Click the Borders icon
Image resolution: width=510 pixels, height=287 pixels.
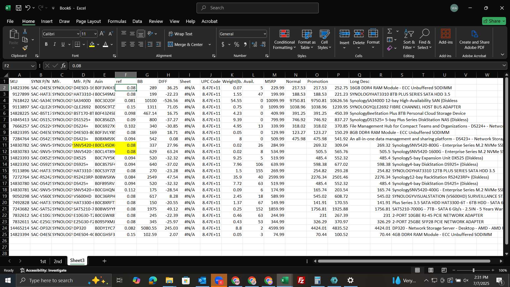pos(77,44)
